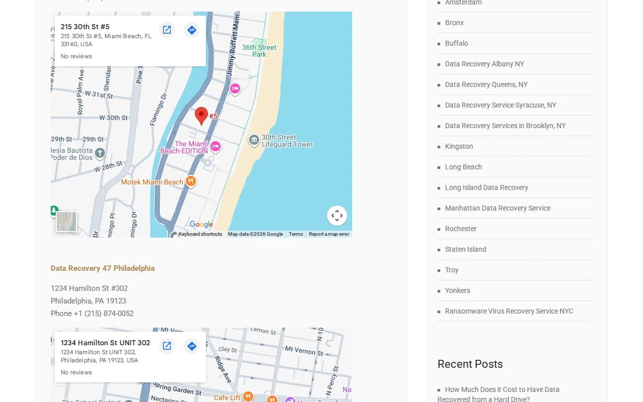Open the Terms link below the Miami map

click(x=295, y=234)
